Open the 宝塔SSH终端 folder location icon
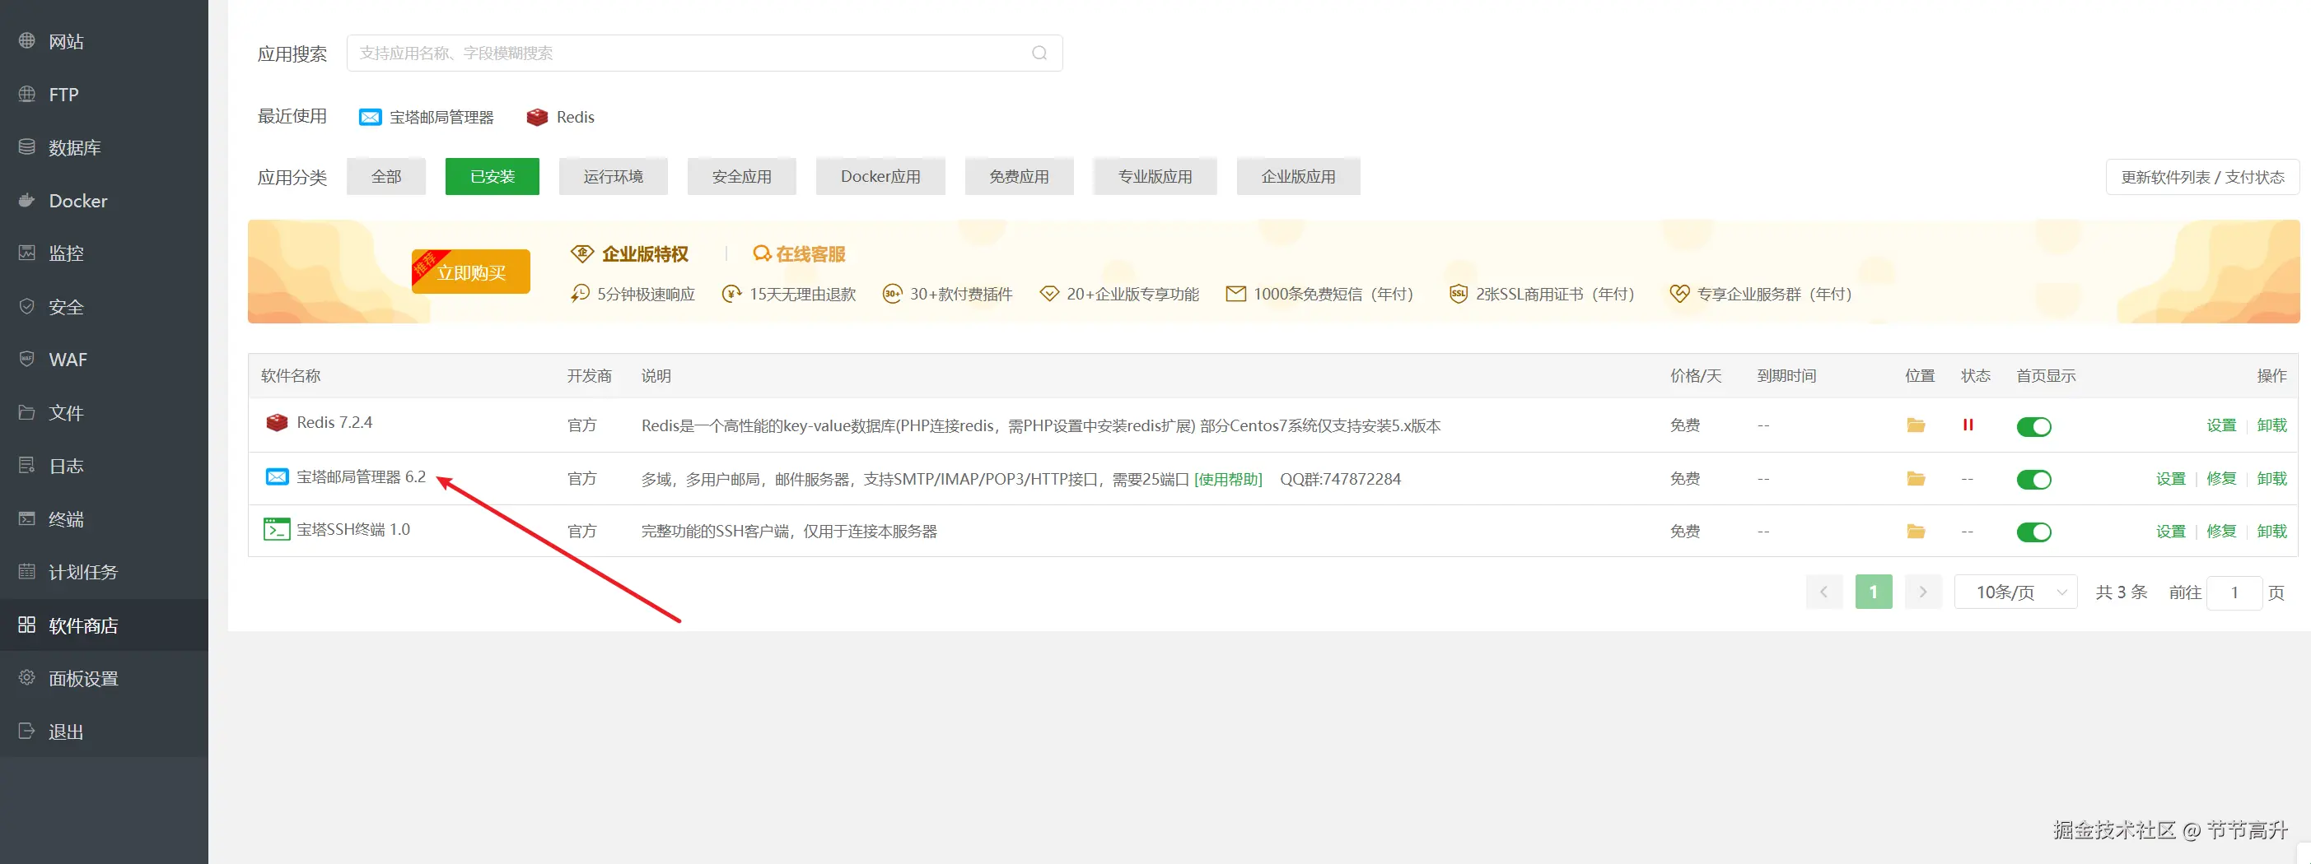2311x864 pixels. point(1916,532)
